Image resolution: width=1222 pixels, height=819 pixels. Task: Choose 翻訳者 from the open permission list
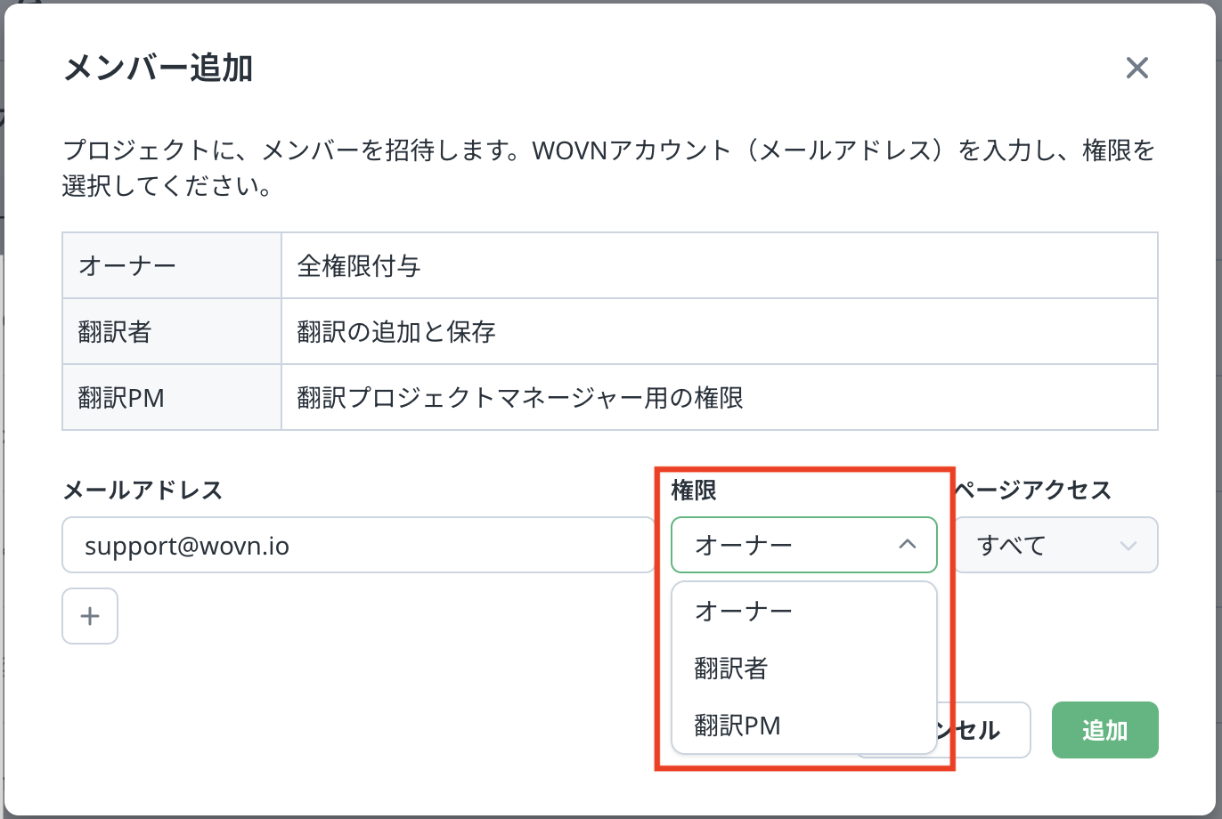[730, 669]
